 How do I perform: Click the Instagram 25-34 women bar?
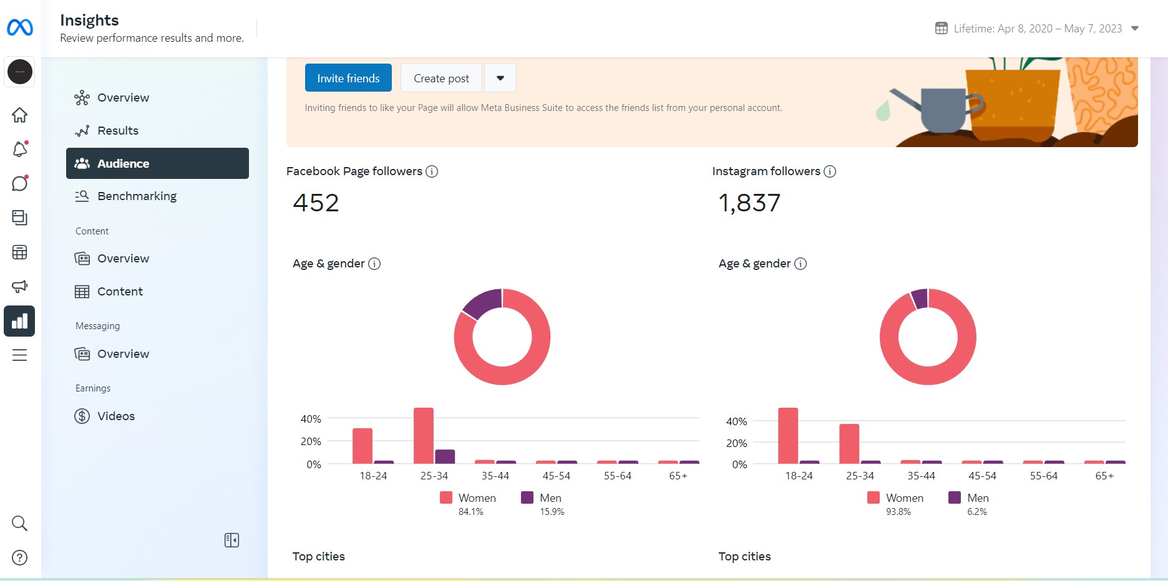pyautogui.click(x=849, y=444)
